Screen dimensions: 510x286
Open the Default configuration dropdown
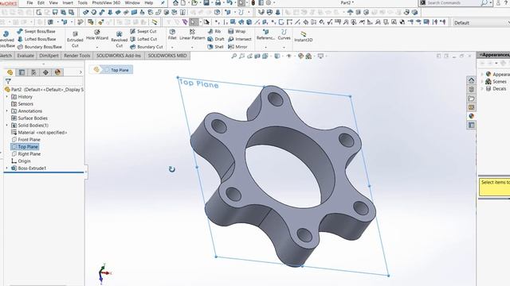[x=481, y=23]
